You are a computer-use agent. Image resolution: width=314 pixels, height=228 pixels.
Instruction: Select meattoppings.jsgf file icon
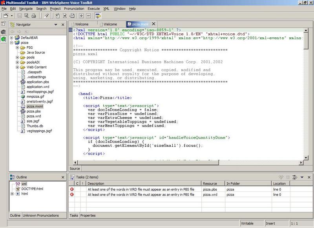pos(23,92)
